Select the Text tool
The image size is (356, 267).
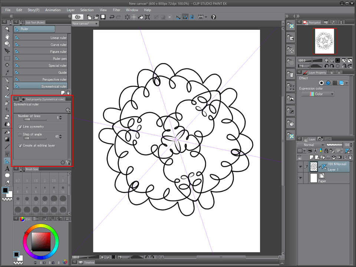(x=7, y=168)
